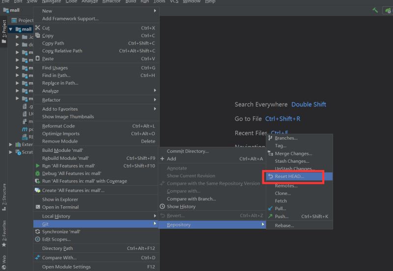Click the green hammer Build icon
Image resolution: width=393 pixels, height=271 pixels.
point(375,10)
